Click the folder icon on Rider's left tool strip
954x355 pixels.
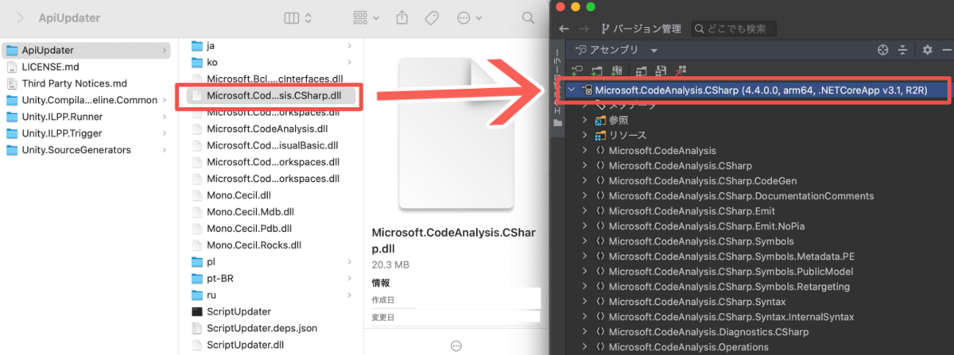[x=558, y=123]
